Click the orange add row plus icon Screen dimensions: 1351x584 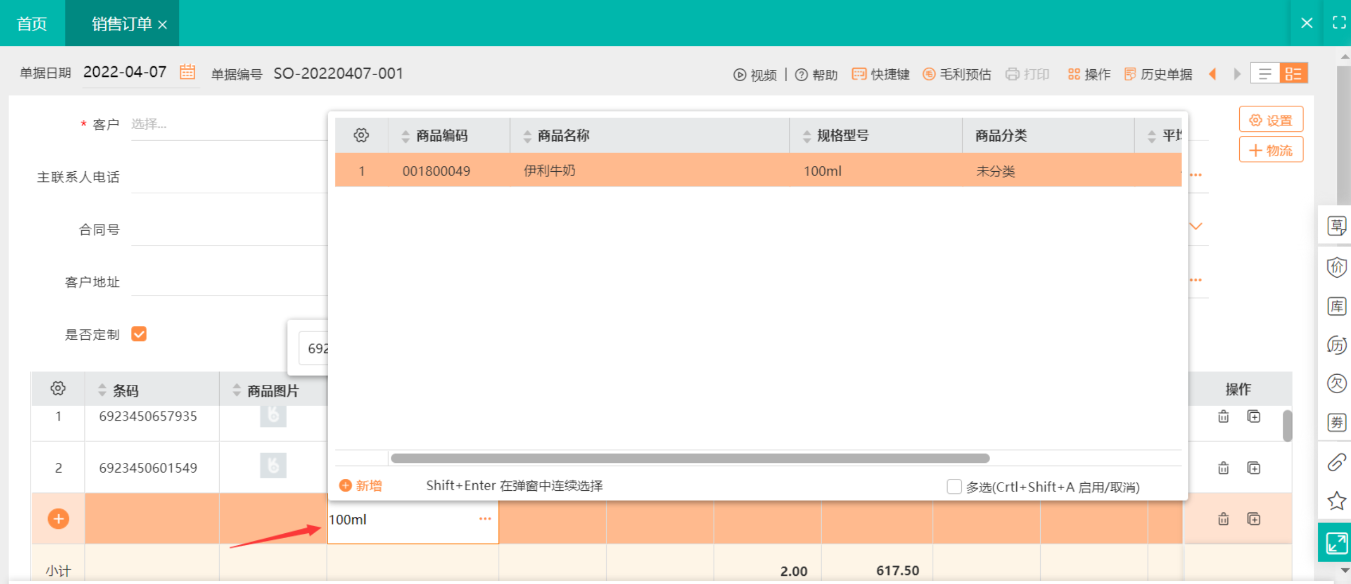point(58,519)
